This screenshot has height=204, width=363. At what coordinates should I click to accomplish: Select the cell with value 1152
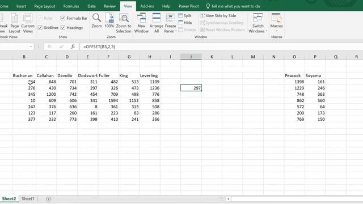(x=129, y=100)
